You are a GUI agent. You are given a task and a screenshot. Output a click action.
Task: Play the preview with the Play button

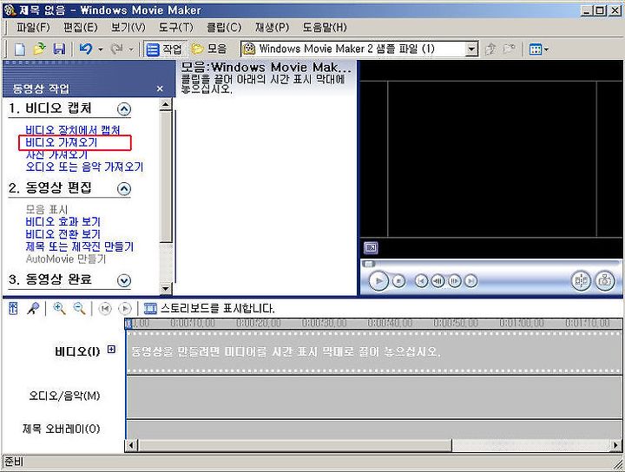point(378,281)
